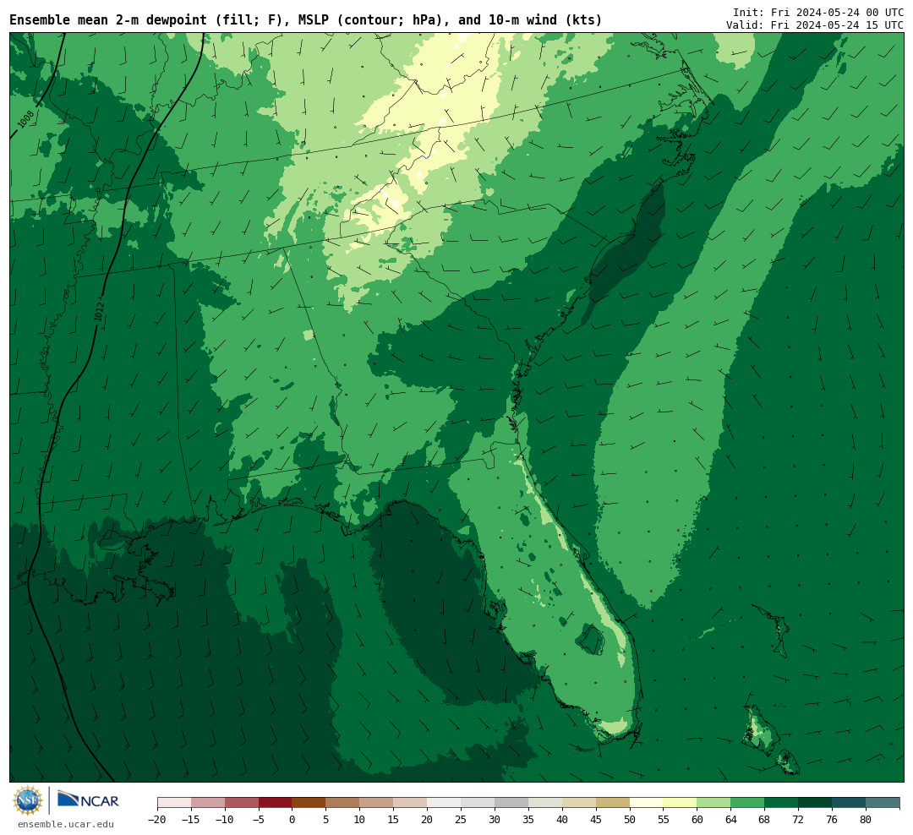Click the '−20' colorbar tick label
Viewport: 913px width, 835px height.
point(157,819)
